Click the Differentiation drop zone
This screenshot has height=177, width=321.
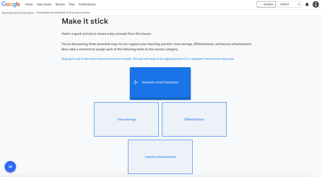[194, 119]
